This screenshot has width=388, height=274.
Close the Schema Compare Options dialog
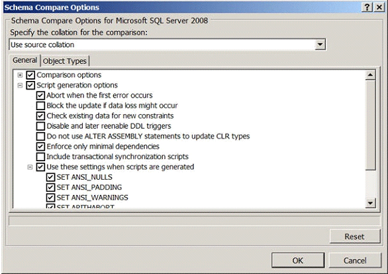pyautogui.click(x=379, y=7)
